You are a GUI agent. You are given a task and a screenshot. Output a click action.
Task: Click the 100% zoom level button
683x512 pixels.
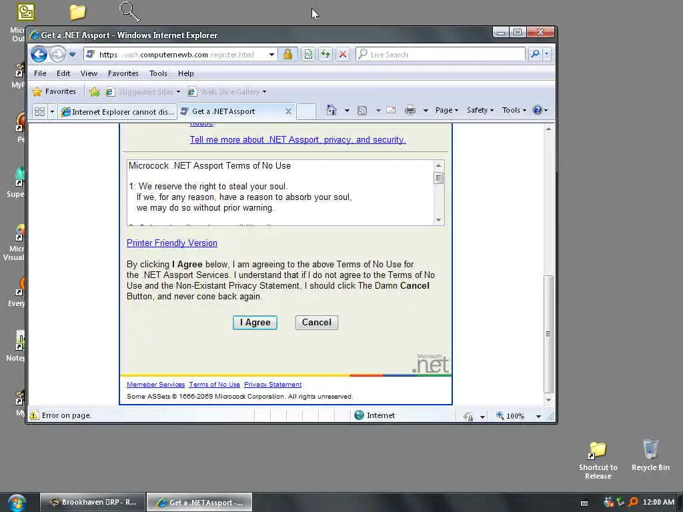tap(510, 416)
